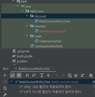Toggle auto-test rerun icon in sidebar
Viewport: 95px width, 97px height.
click(5, 88)
